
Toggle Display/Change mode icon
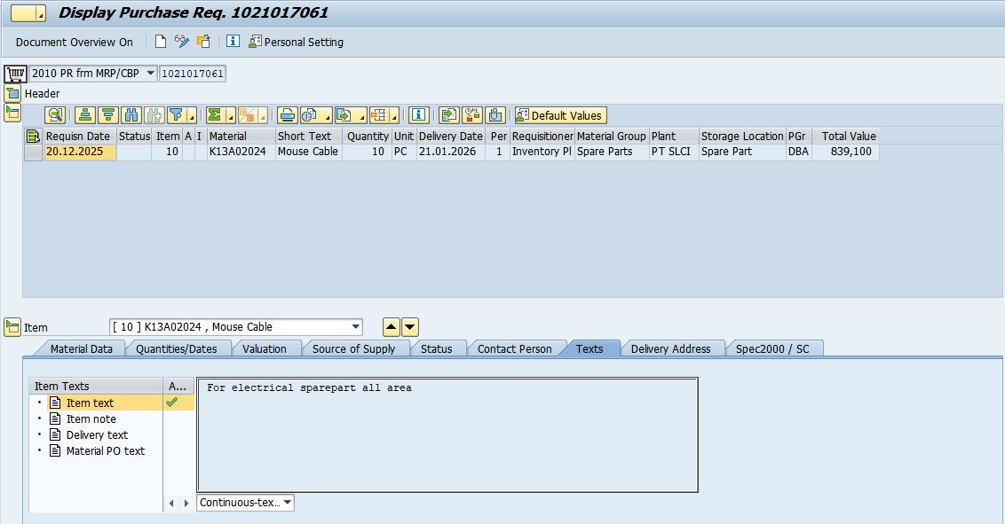(182, 42)
